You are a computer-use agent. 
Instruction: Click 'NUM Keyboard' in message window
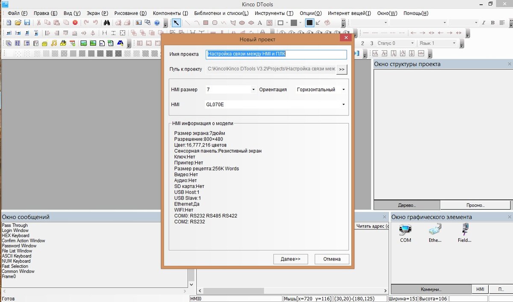point(16,261)
